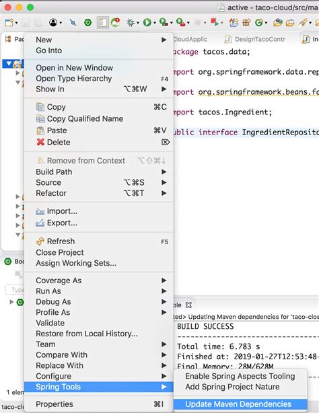Viewport: 319px width, 413px height.
Task: Click the highlighted Spring Tools item
Action: (x=99, y=387)
